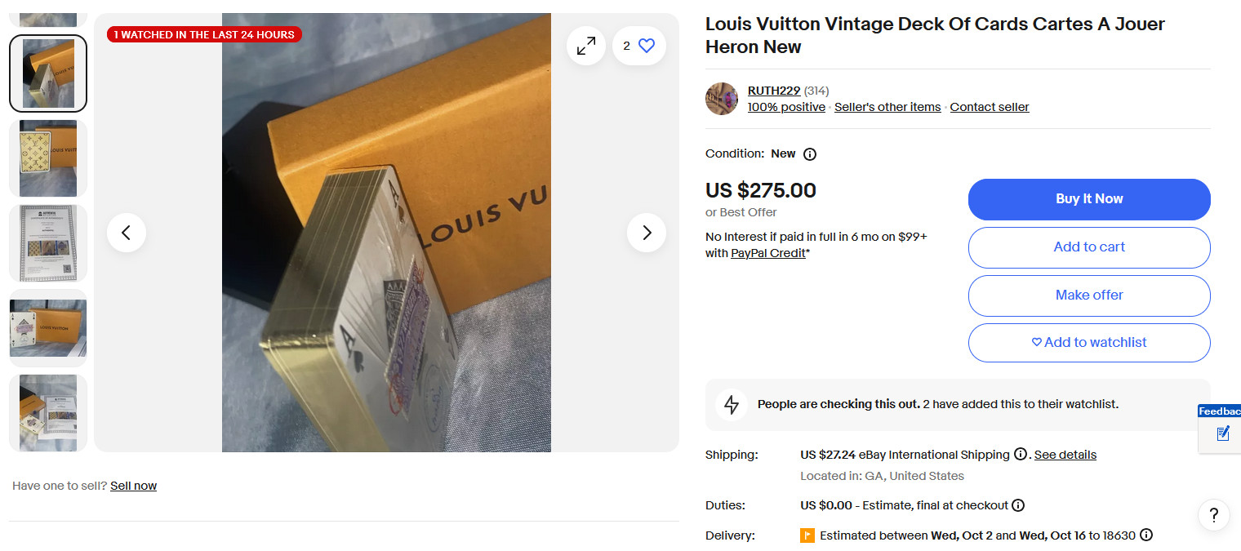Click the Make offer button
This screenshot has height=551, width=1241.
(x=1089, y=295)
